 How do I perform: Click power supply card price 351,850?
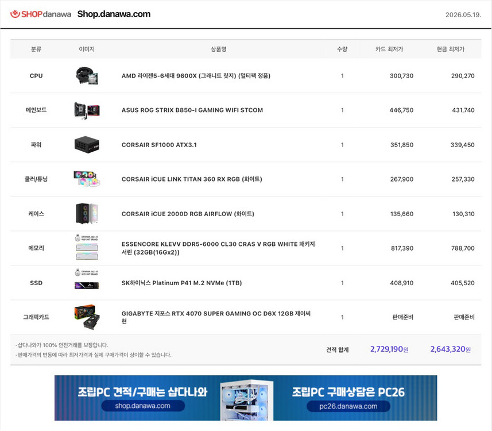(402, 145)
